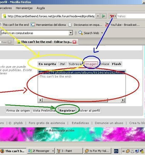The height and width of the screenshot is (155, 145).
Task: Click the ES language indicator in taskbar
Action: tap(116, 151)
